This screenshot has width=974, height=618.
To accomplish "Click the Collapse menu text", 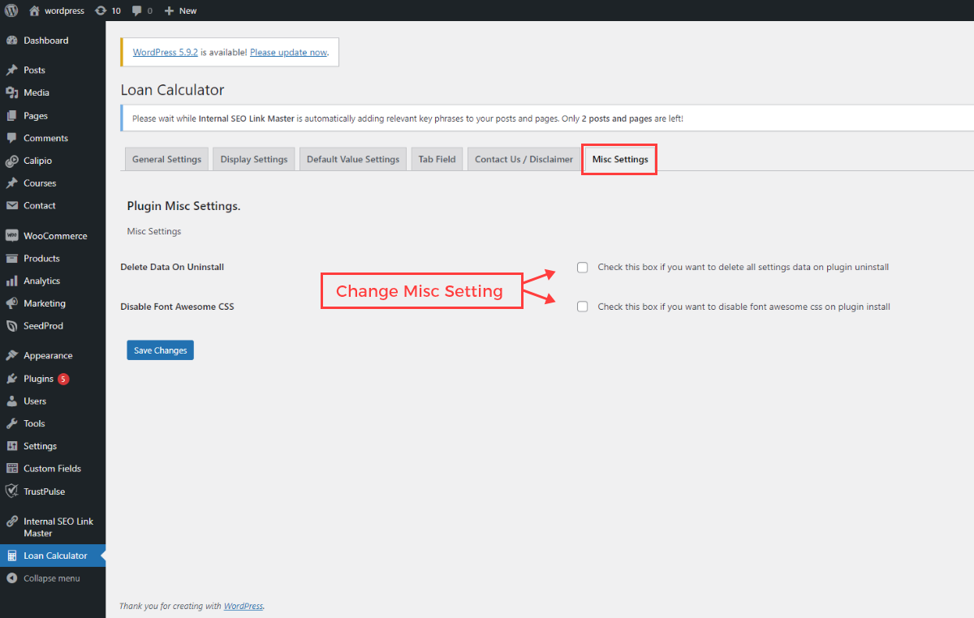I will [x=52, y=578].
